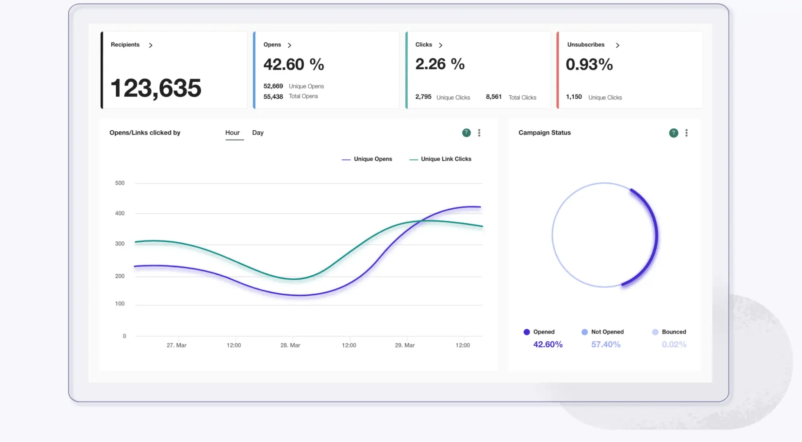
Task: Expand Opens details chevron arrow
Action: (x=289, y=45)
